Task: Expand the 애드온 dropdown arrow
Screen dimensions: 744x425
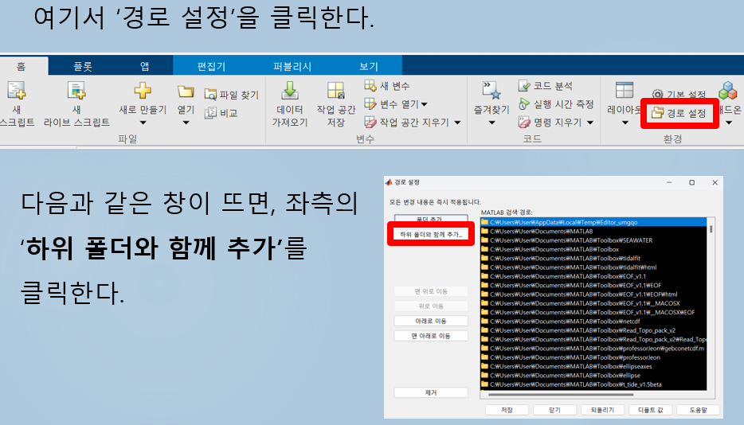Action: (730, 123)
